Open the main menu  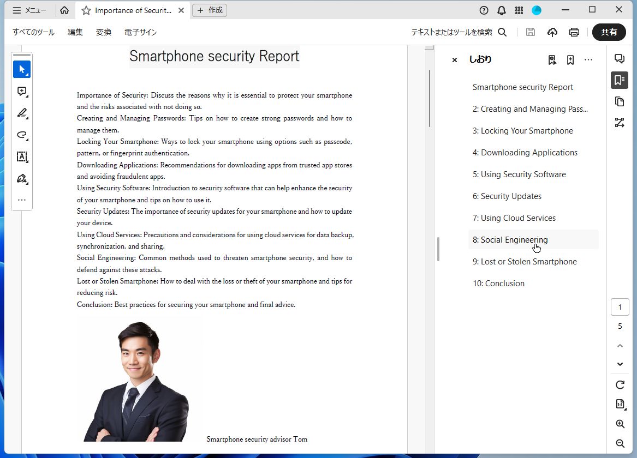click(29, 10)
